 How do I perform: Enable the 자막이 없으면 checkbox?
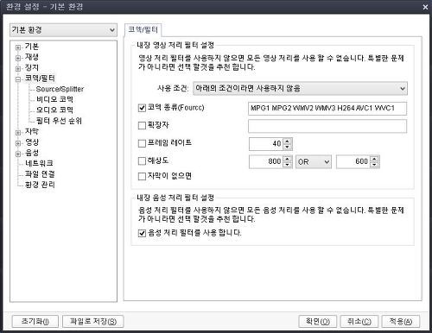142,176
